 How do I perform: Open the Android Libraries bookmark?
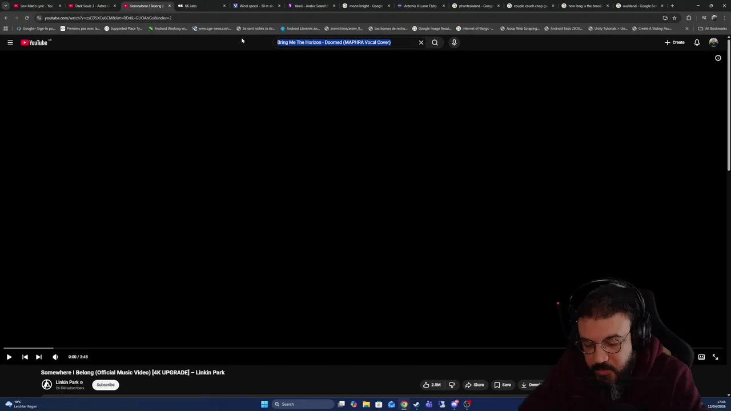click(300, 29)
